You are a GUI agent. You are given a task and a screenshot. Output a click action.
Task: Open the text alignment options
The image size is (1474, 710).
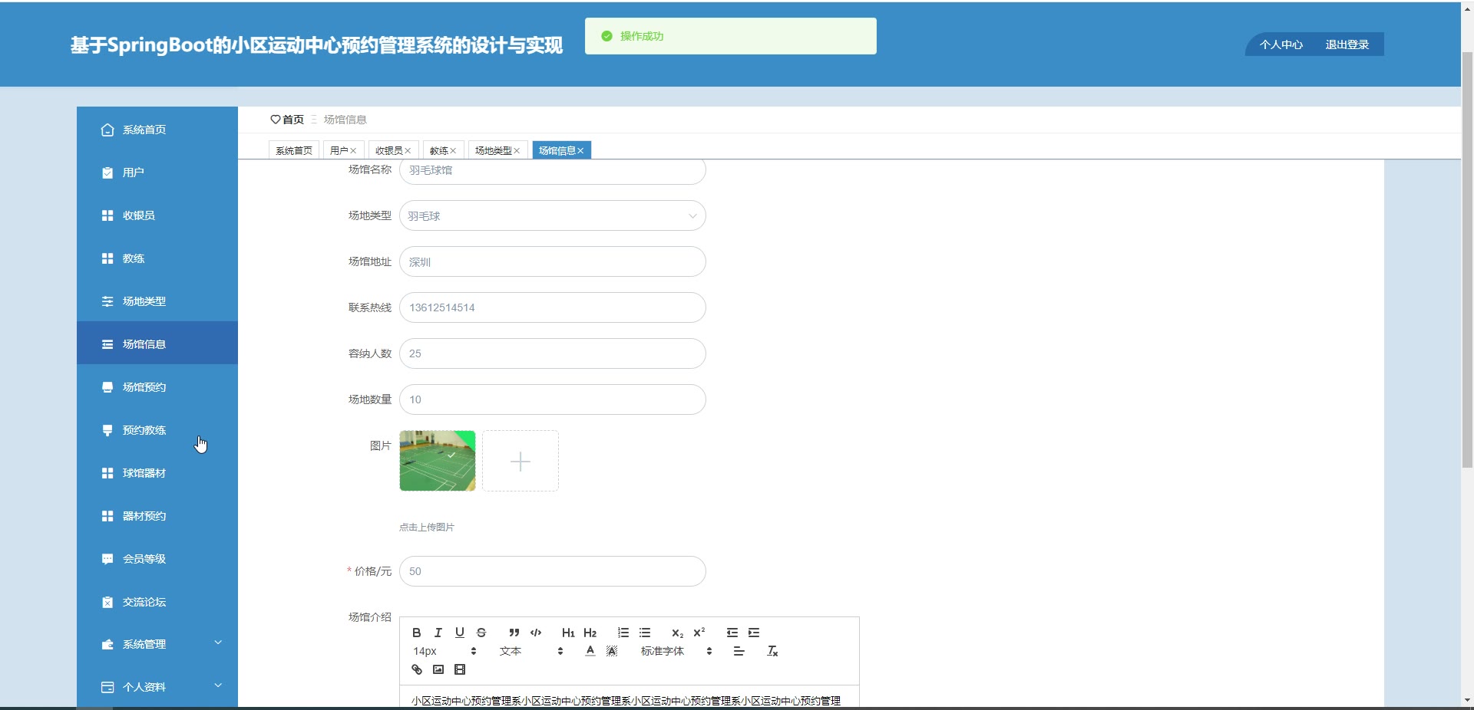[739, 651]
